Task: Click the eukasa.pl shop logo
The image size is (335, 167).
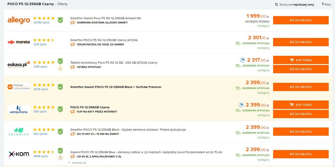Action: pos(19,64)
